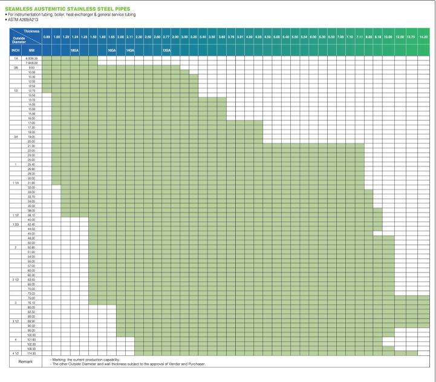Click the 4 1/2 inch row label
Viewport: 436px width, 382px height.
coord(15,353)
